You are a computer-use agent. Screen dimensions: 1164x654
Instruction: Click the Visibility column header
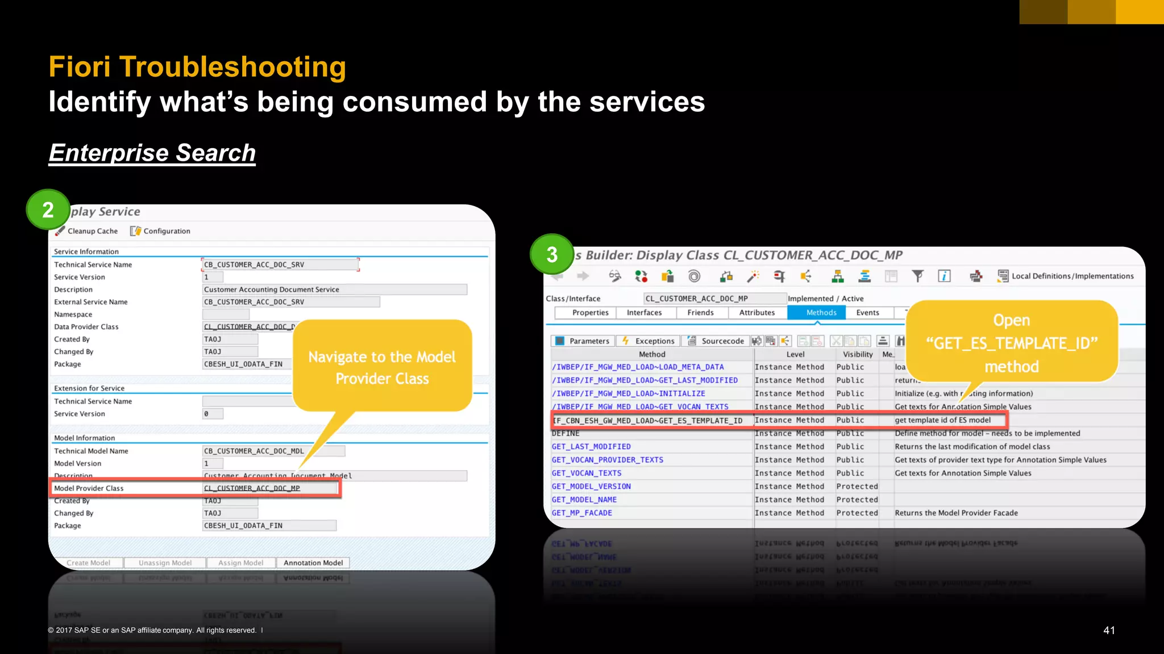[x=858, y=354]
